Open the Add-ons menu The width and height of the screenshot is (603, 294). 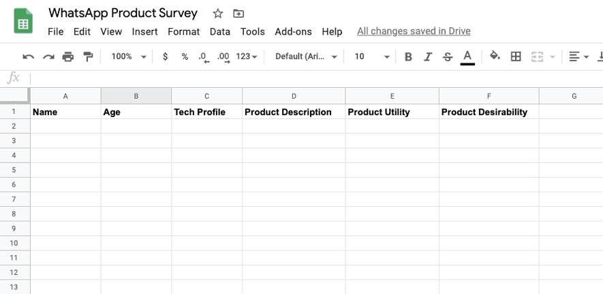293,31
